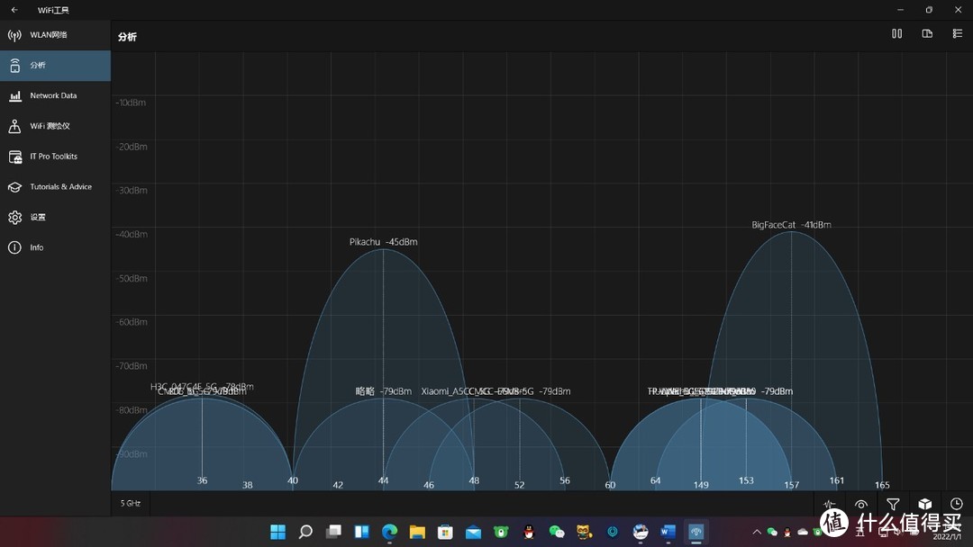Click the window layout icon beside pause
Image resolution: width=973 pixels, height=547 pixels.
pyautogui.click(x=927, y=34)
